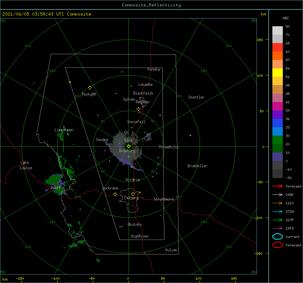Click the Stettler label

point(196,97)
